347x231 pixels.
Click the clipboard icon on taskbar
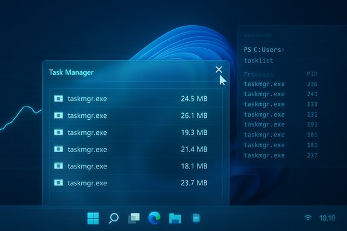[196, 218]
